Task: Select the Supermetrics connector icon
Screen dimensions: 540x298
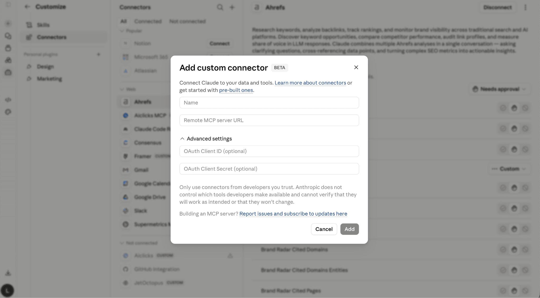Action: [126, 224]
